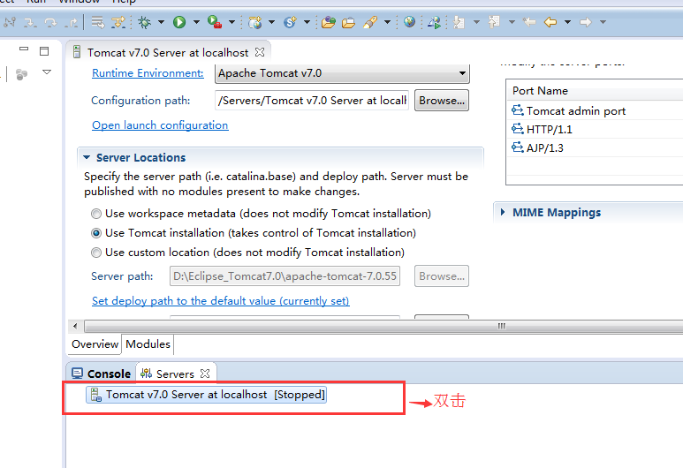This screenshot has height=468, width=683.
Task: Select the HTTP/1.1 port row
Action: [x=596, y=129]
